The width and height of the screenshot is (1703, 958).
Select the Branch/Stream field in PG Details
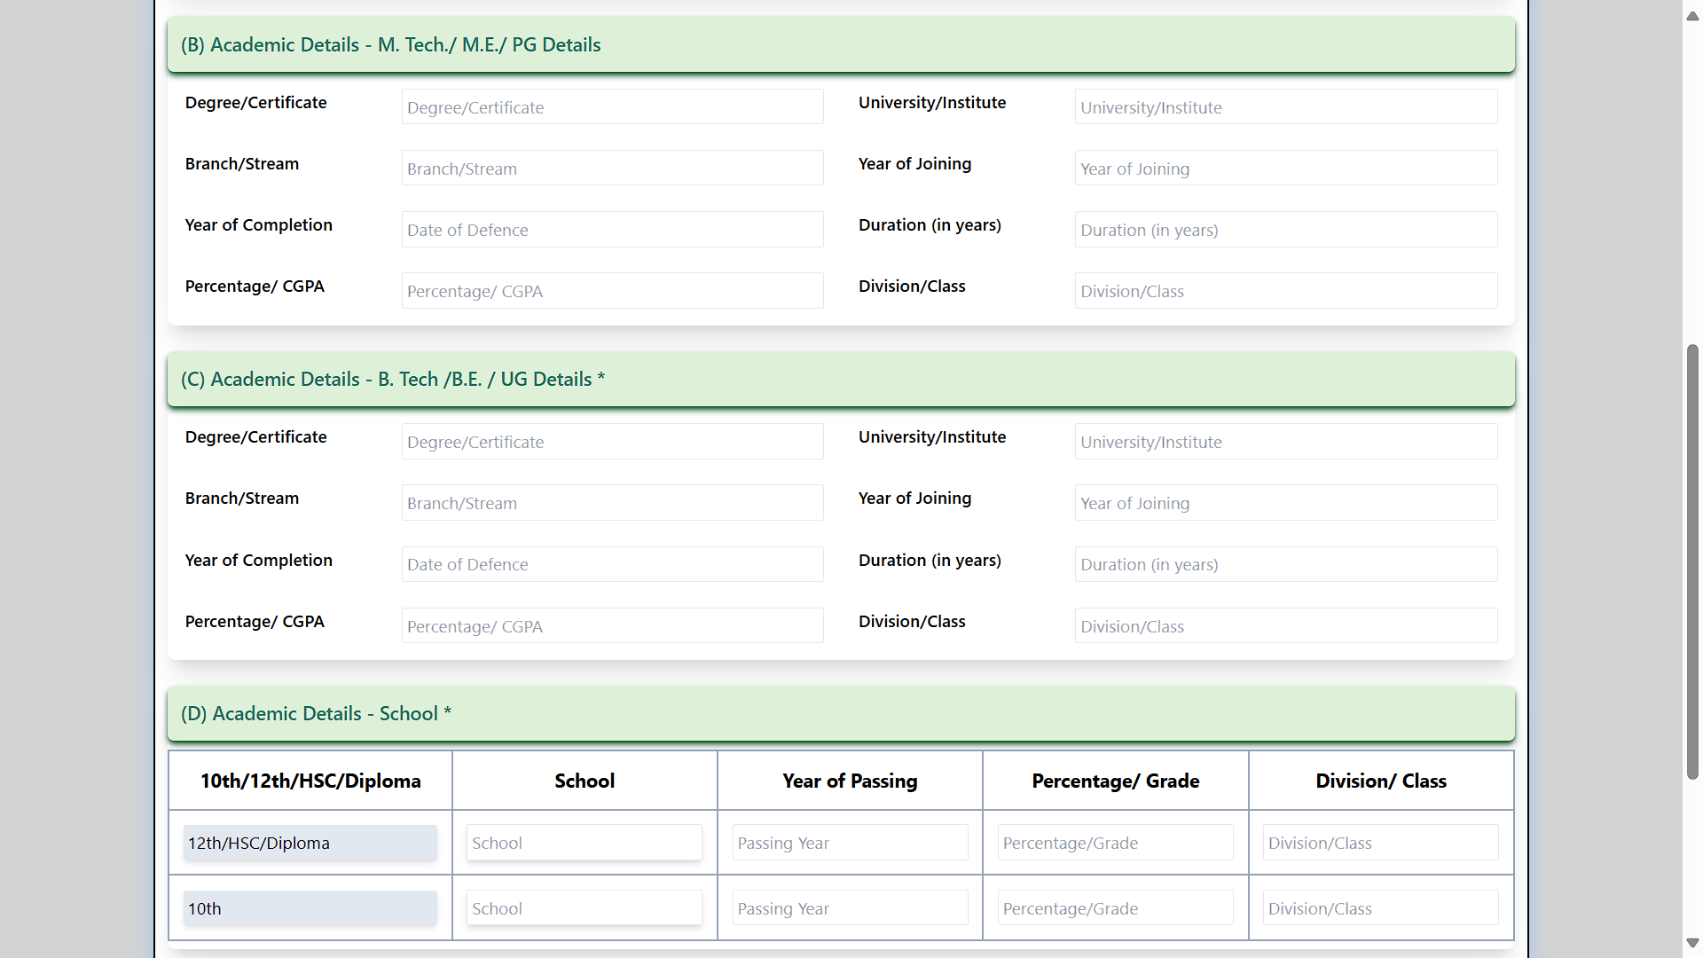(x=611, y=168)
